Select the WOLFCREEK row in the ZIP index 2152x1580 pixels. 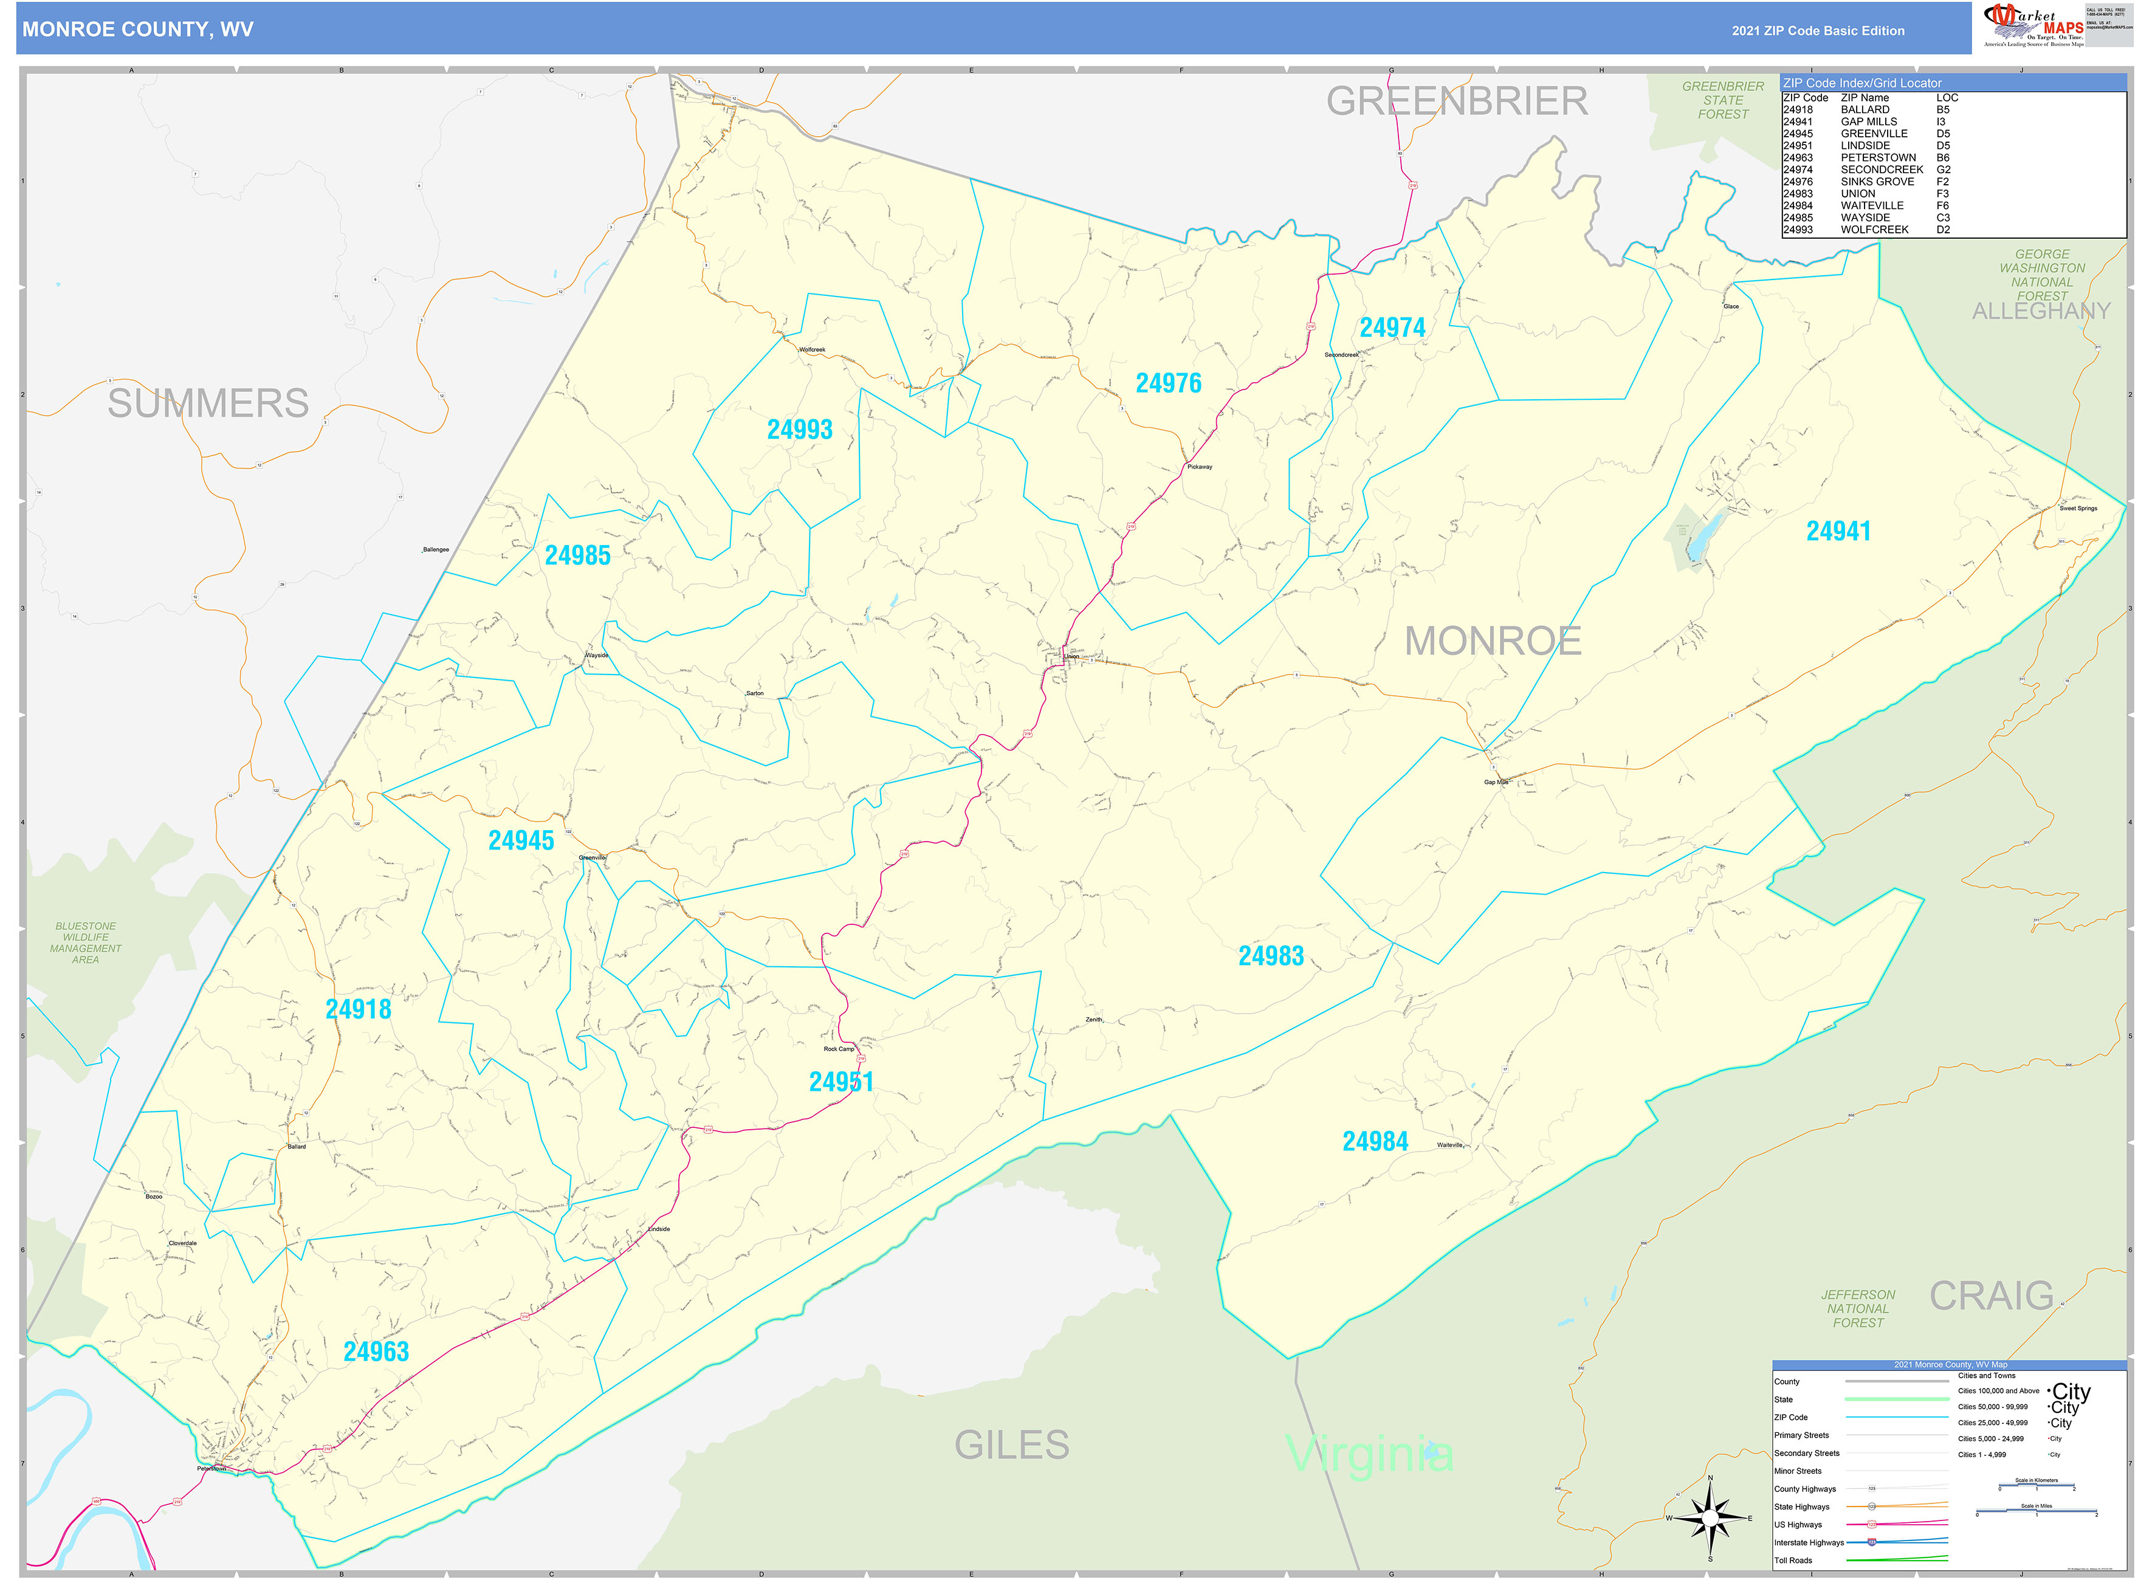click(x=1866, y=230)
